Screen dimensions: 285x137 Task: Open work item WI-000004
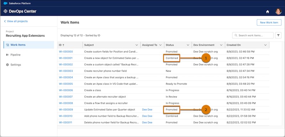66,78
